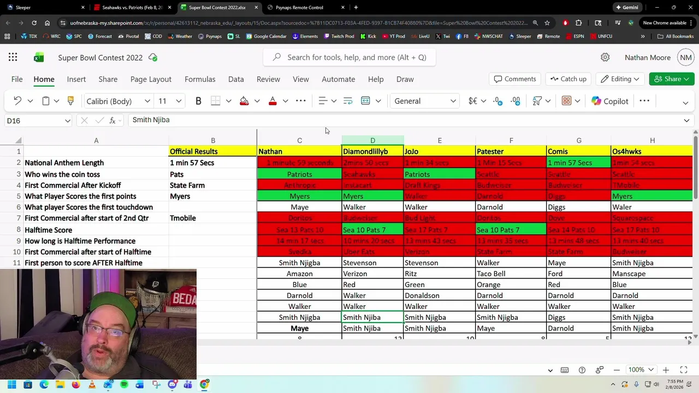Open the Name Box D16 dropdown
This screenshot has height=393, width=699.
coord(67,121)
